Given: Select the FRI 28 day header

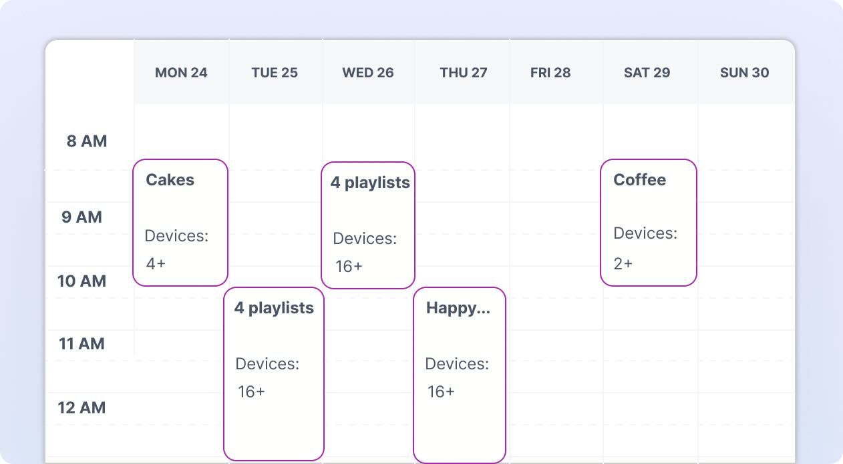Looking at the screenshot, I should (550, 73).
